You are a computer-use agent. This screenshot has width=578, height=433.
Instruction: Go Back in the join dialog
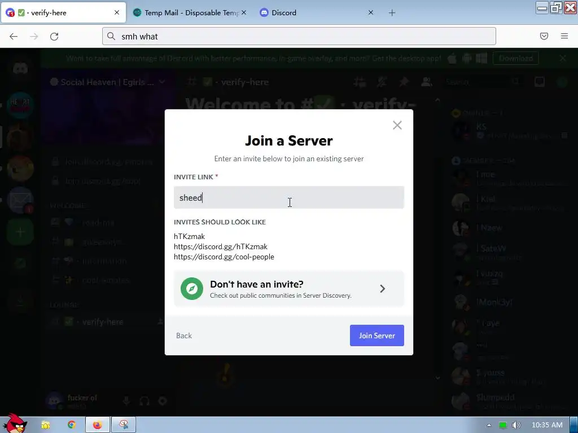click(184, 335)
